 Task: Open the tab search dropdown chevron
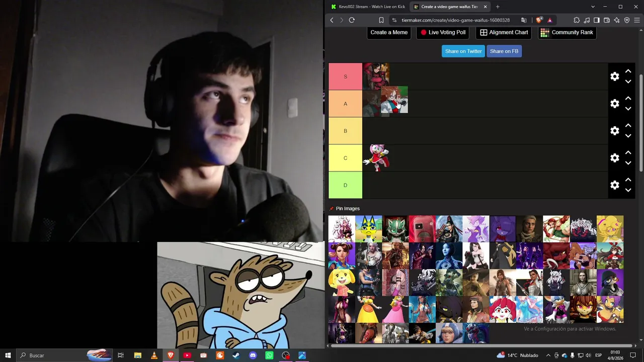593,7
